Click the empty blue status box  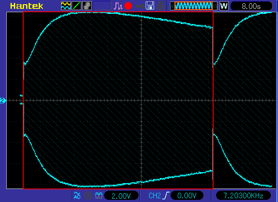pos(102,5)
